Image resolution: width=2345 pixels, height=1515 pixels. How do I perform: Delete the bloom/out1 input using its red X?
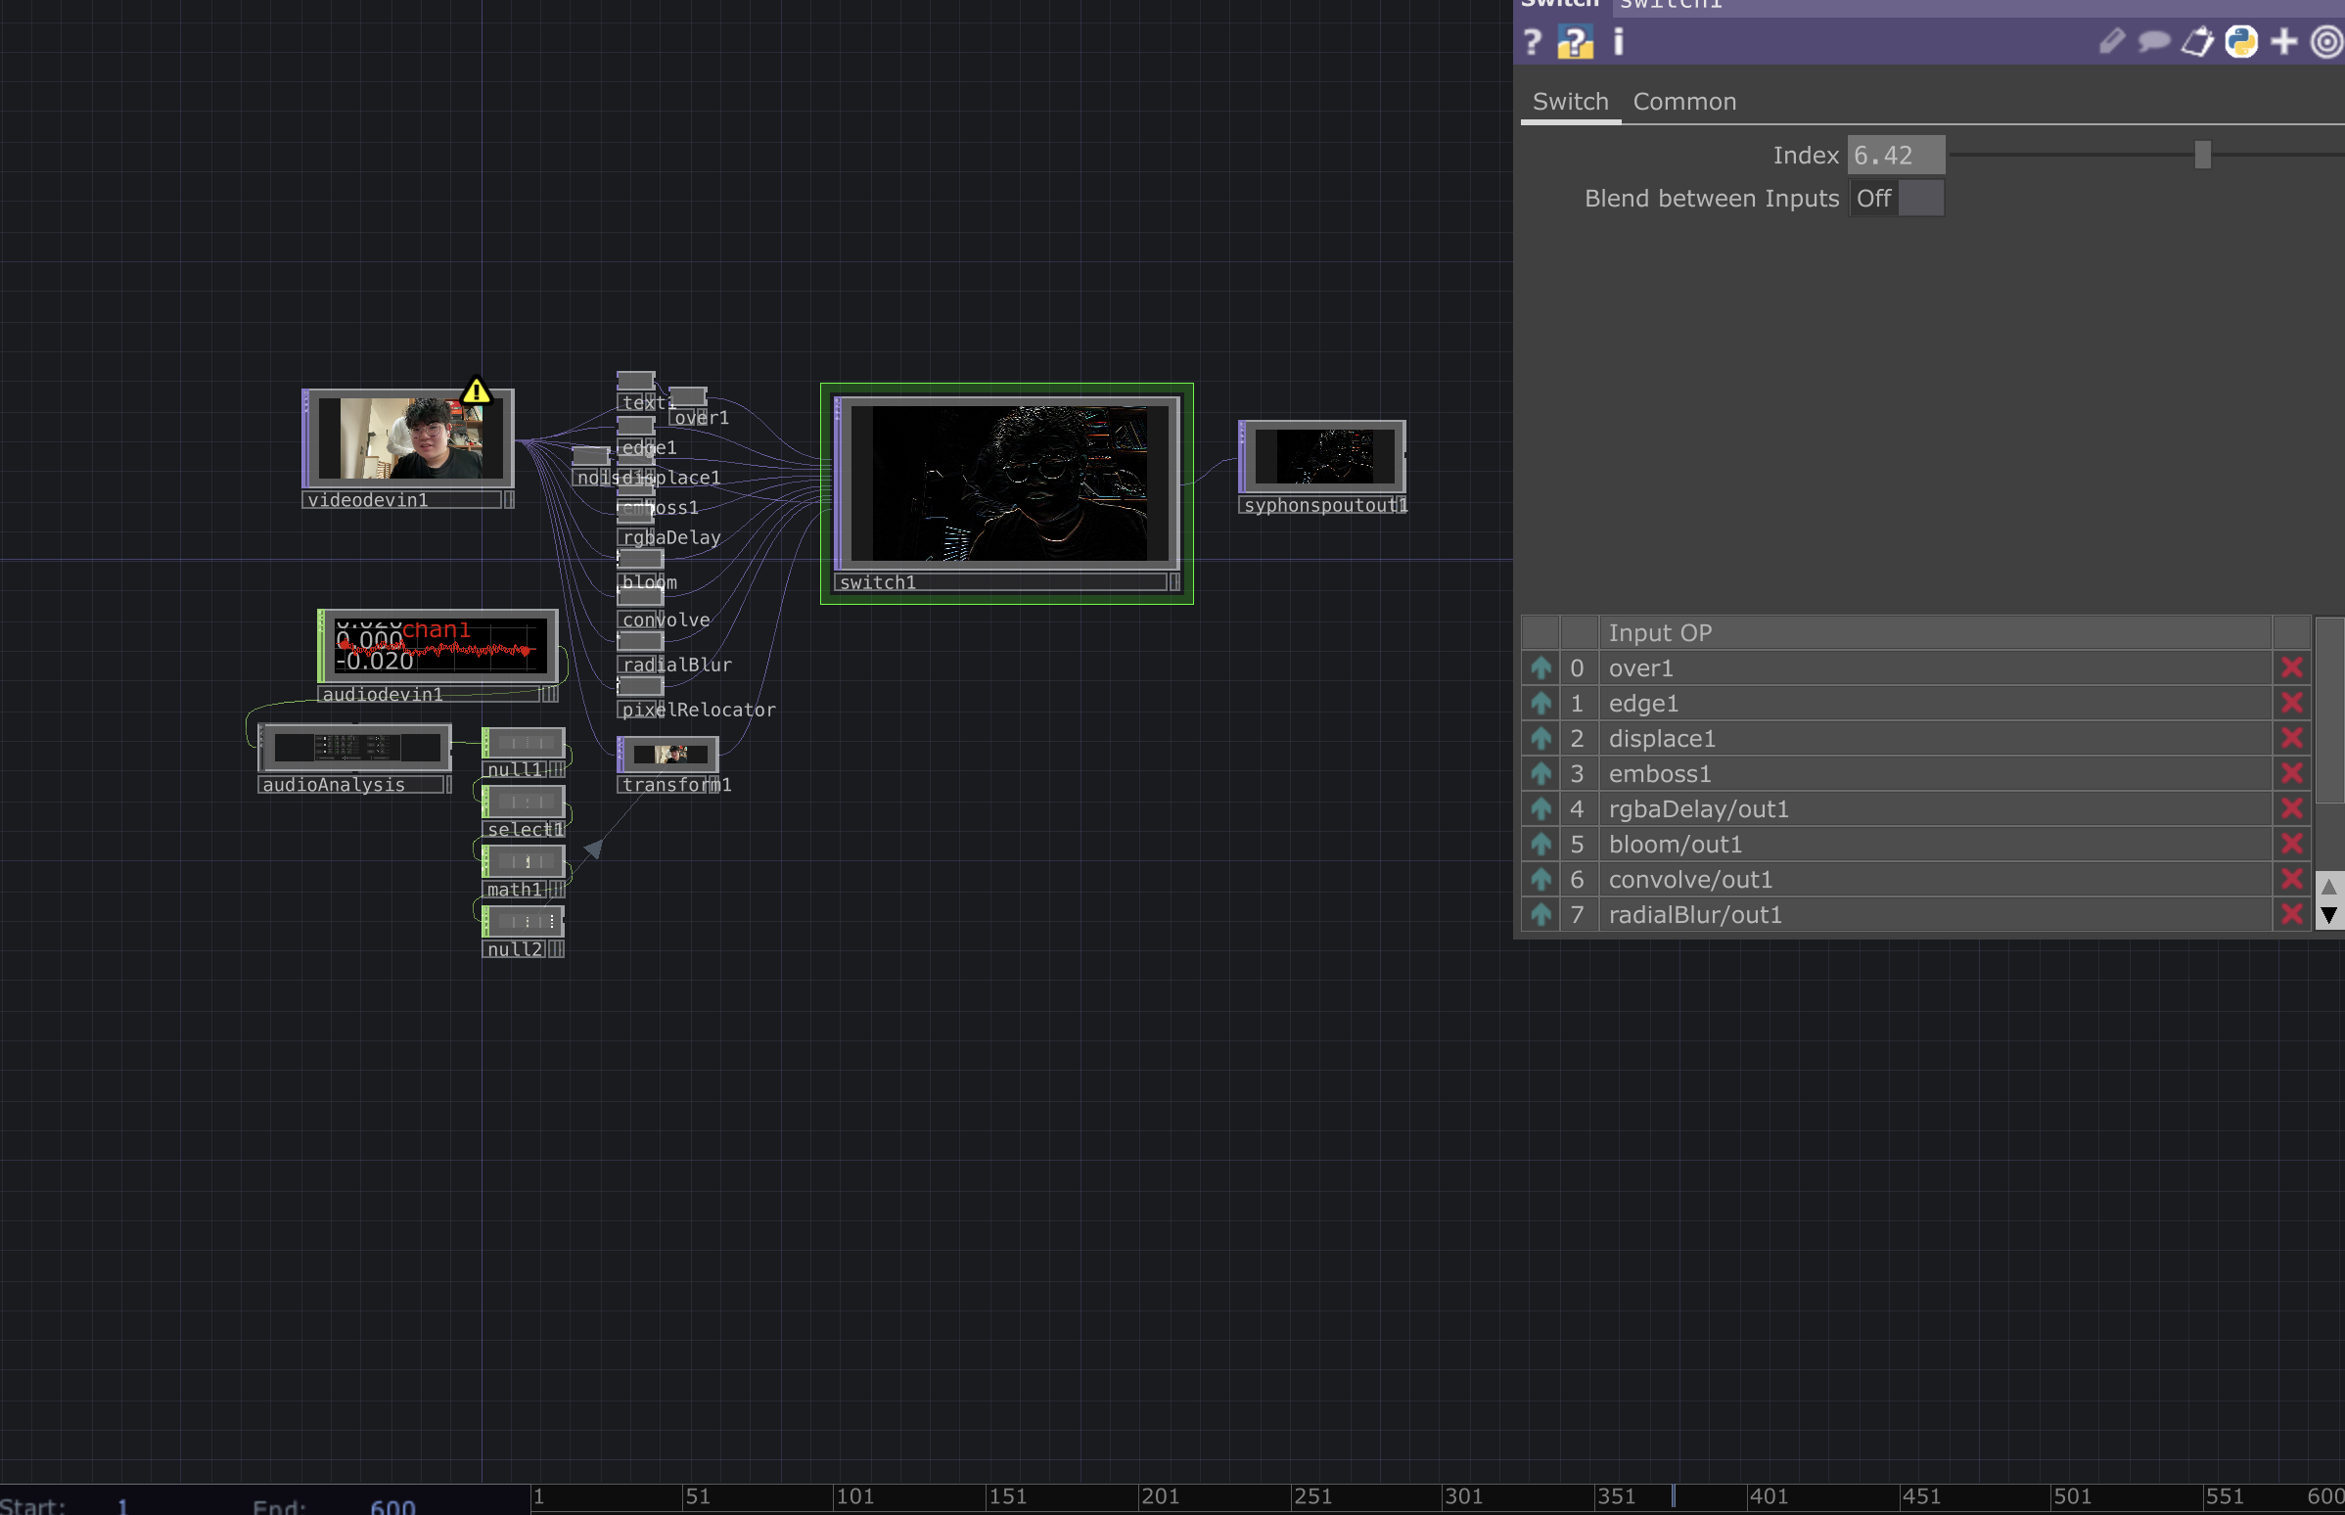2291,844
